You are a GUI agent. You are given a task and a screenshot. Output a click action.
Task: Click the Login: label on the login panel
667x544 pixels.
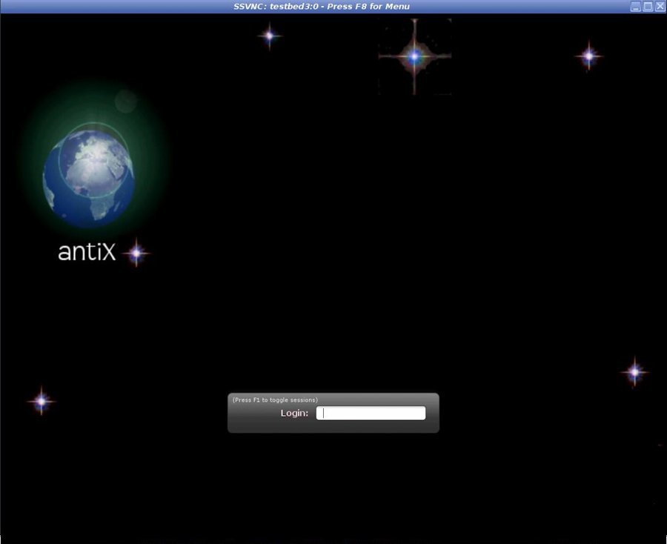[293, 413]
